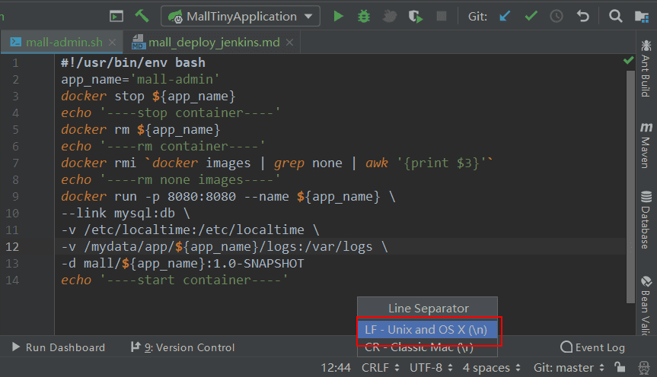The image size is (657, 377).
Task: Open the Event Log panel
Action: 592,347
